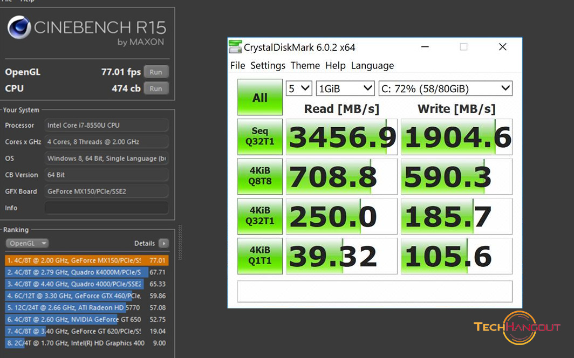This screenshot has width=574, height=358.
Task: Open the Help menu in CrystalDiskMark
Action: [x=336, y=65]
